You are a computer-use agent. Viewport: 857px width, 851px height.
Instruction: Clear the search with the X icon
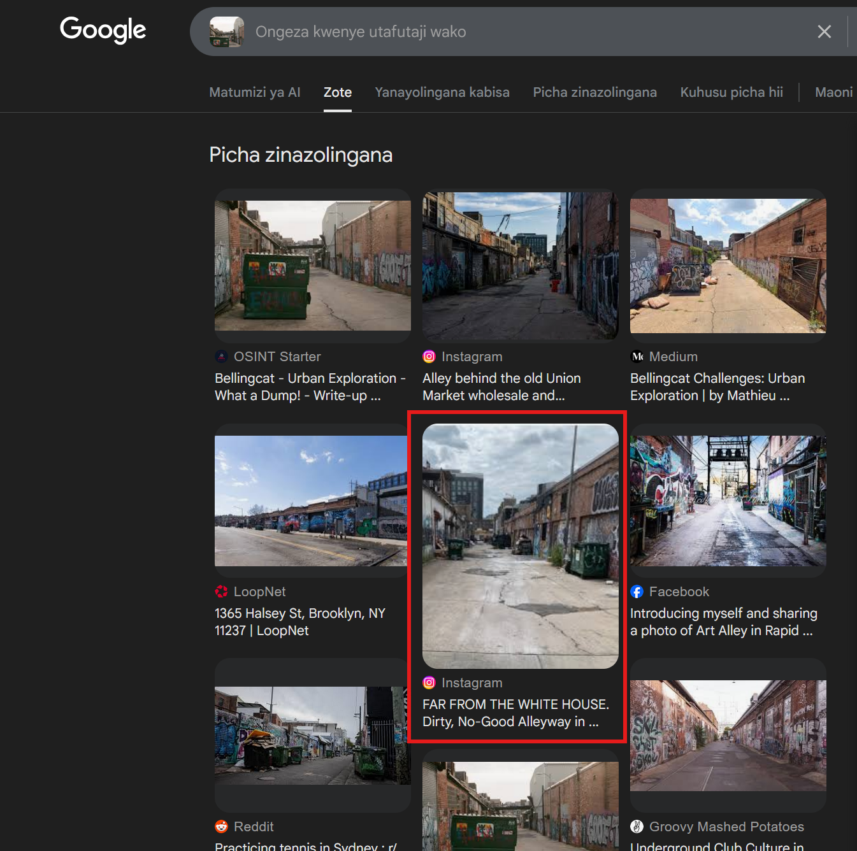pyautogui.click(x=824, y=32)
